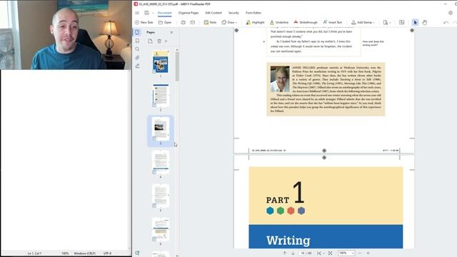Switch to the Document tab
The width and height of the screenshot is (457, 257).
tap(164, 13)
